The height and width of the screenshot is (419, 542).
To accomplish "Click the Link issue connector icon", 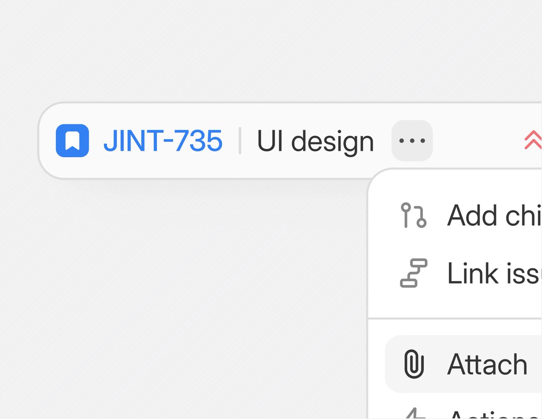I will (x=414, y=273).
